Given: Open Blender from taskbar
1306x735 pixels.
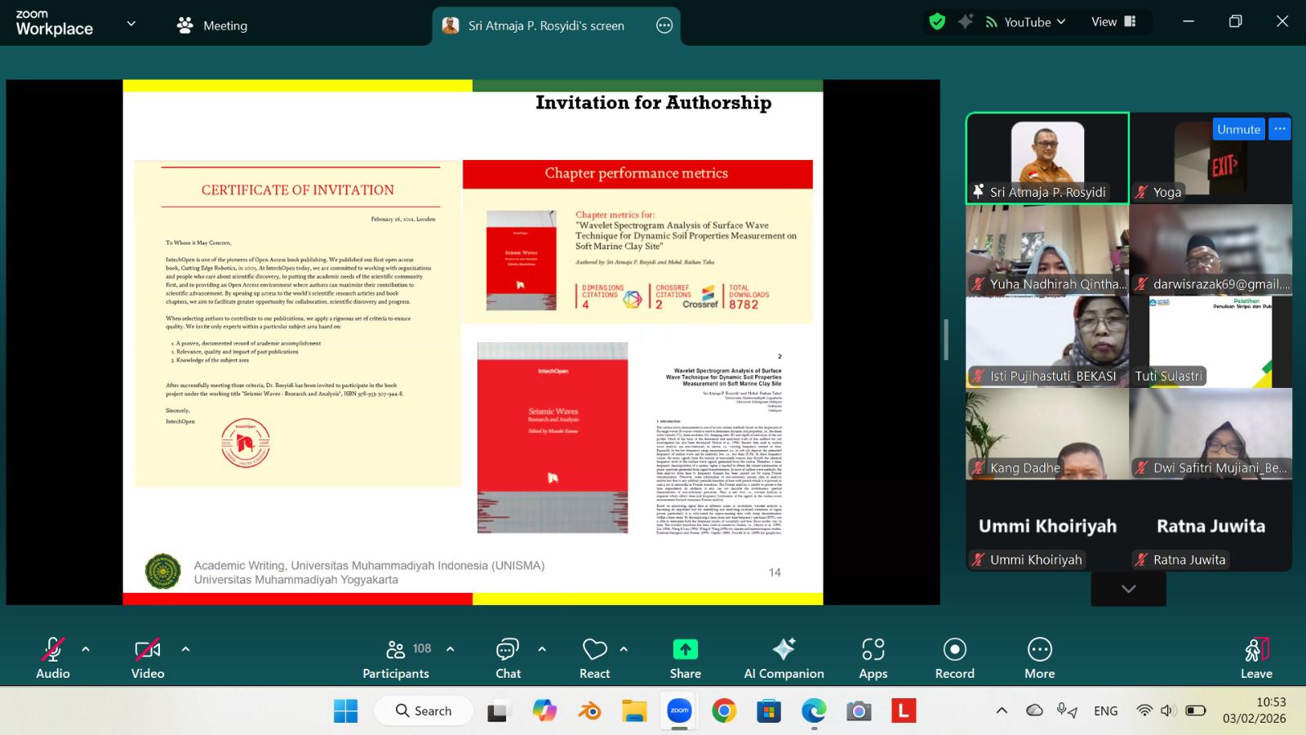Looking at the screenshot, I should pos(589,711).
